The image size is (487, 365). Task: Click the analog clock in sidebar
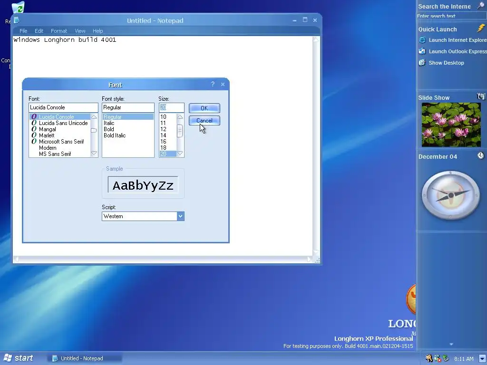point(451,195)
